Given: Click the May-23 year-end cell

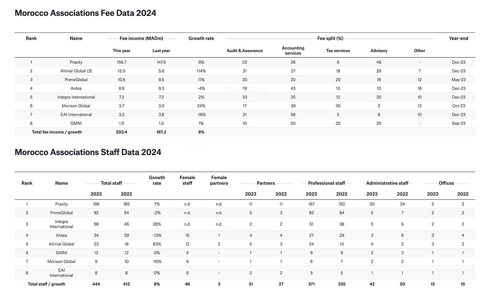Looking at the screenshot, I should (458, 80).
